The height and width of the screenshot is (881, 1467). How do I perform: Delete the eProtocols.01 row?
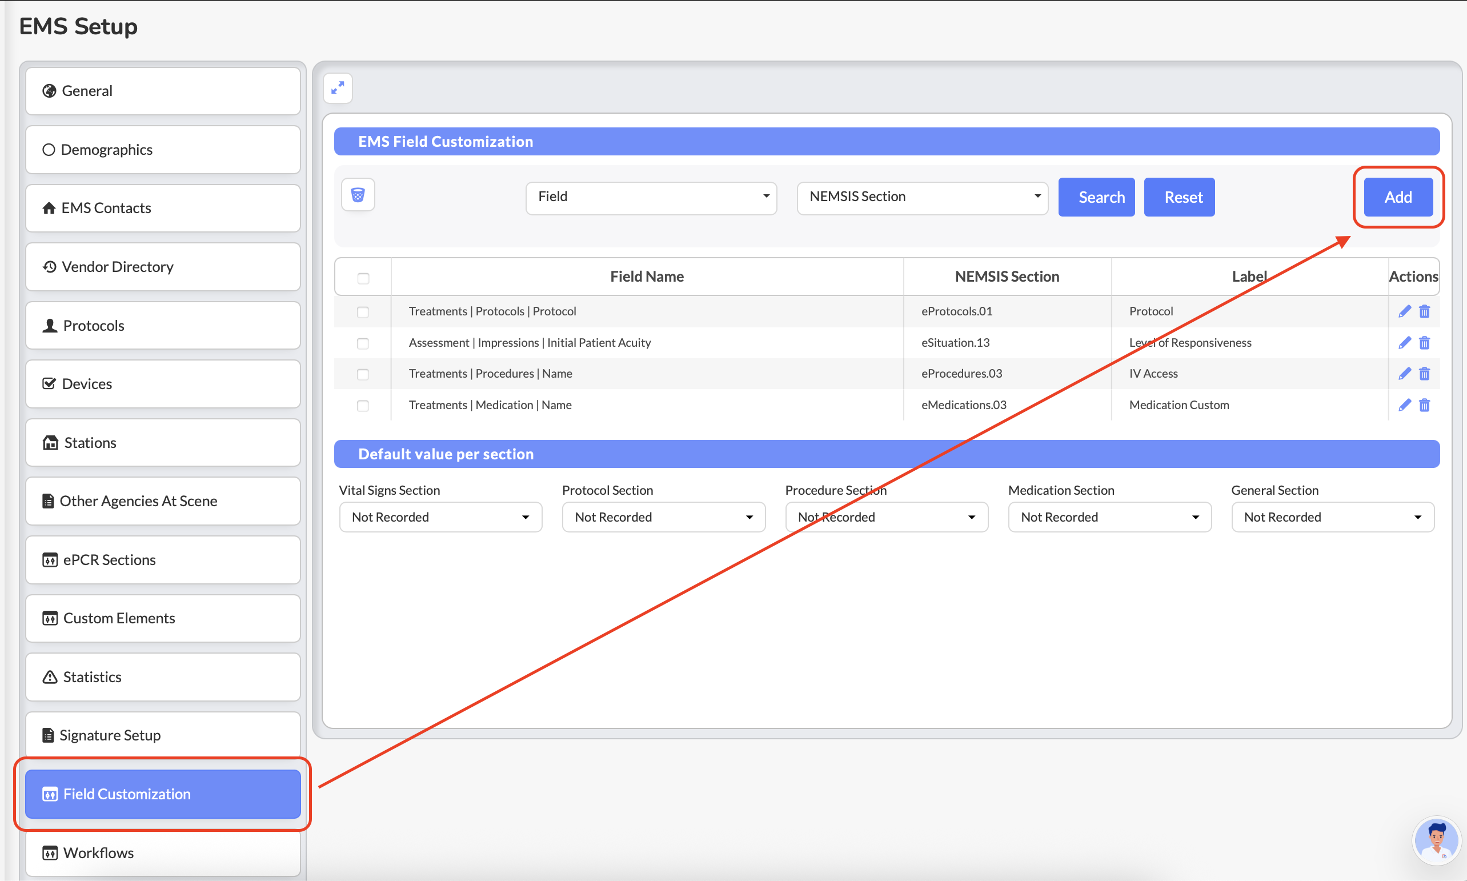tap(1424, 311)
